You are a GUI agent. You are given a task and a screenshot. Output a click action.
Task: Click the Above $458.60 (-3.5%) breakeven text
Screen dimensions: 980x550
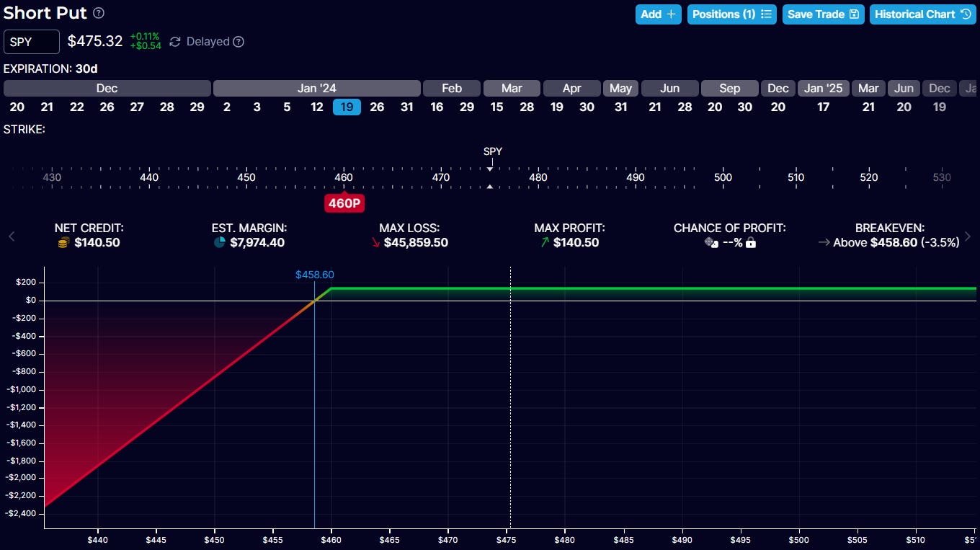coord(896,243)
